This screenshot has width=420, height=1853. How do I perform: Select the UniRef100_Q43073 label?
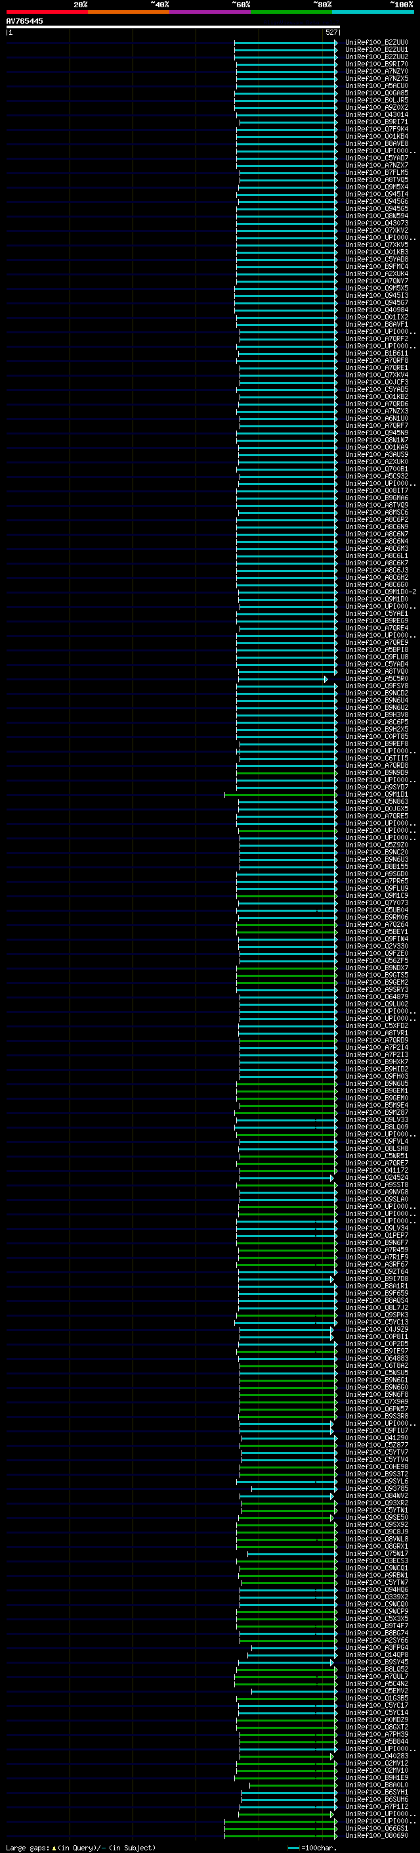376,223
